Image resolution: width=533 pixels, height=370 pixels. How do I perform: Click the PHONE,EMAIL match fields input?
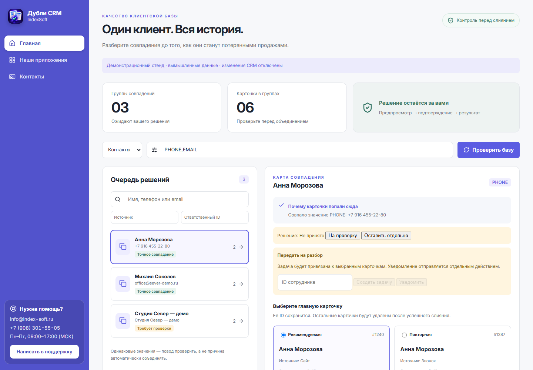pos(300,150)
